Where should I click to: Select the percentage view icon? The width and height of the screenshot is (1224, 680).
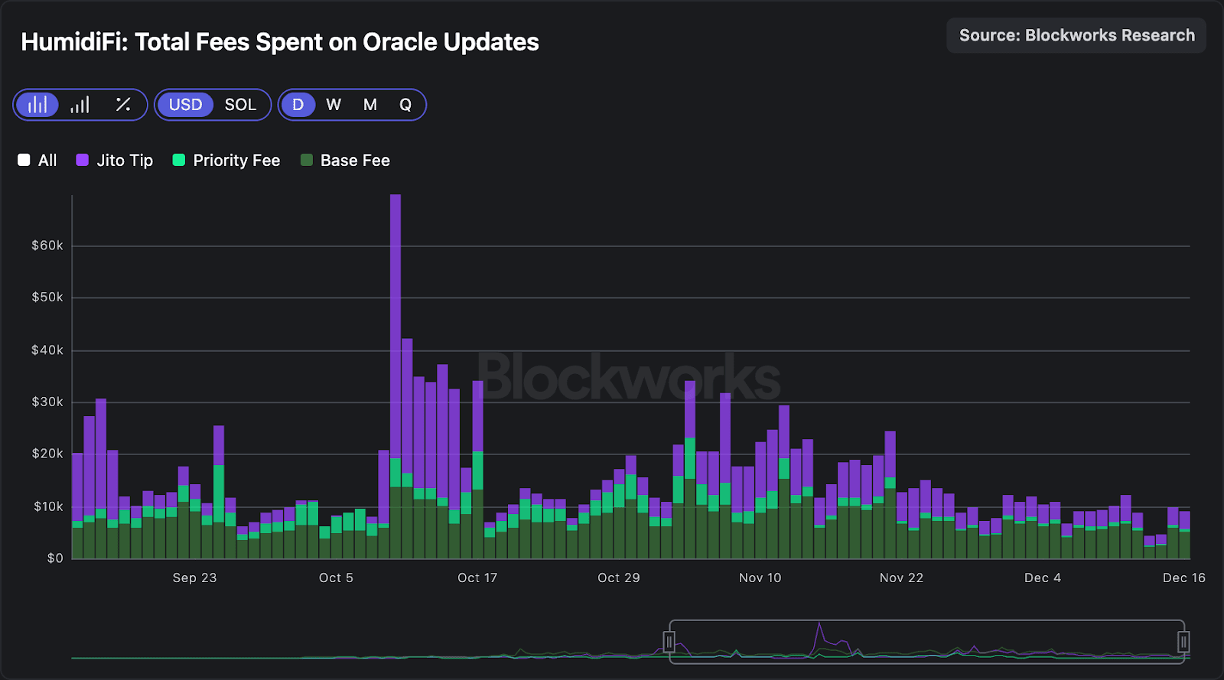(x=122, y=105)
